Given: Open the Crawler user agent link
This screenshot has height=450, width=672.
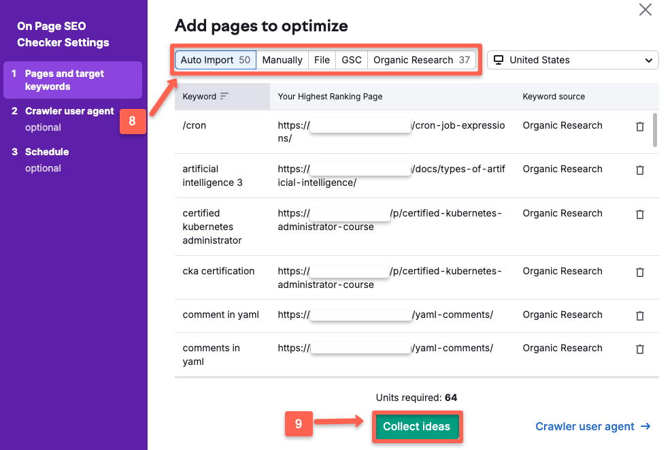Looking at the screenshot, I should (x=586, y=426).
